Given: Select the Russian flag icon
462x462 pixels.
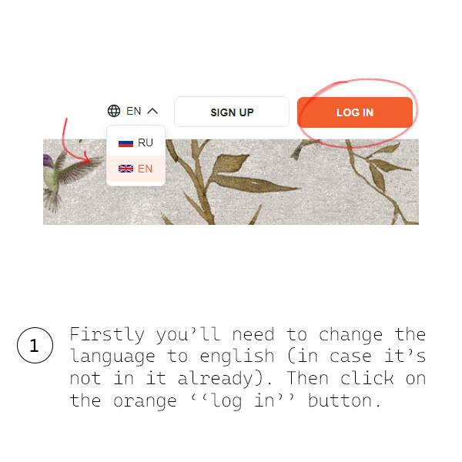Looking at the screenshot, I should [x=126, y=143].
